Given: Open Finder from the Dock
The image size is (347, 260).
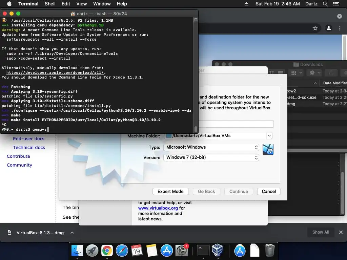Looking at the screenshot, I should (x=77, y=251).
